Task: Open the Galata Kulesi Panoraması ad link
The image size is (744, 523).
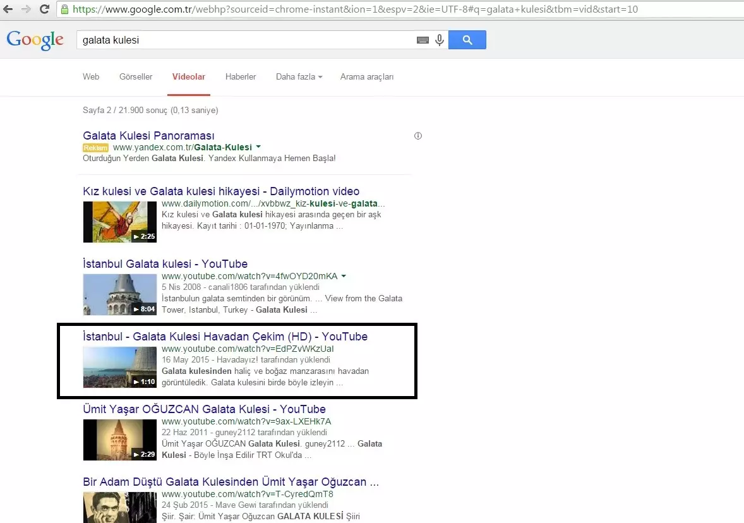Action: 148,136
